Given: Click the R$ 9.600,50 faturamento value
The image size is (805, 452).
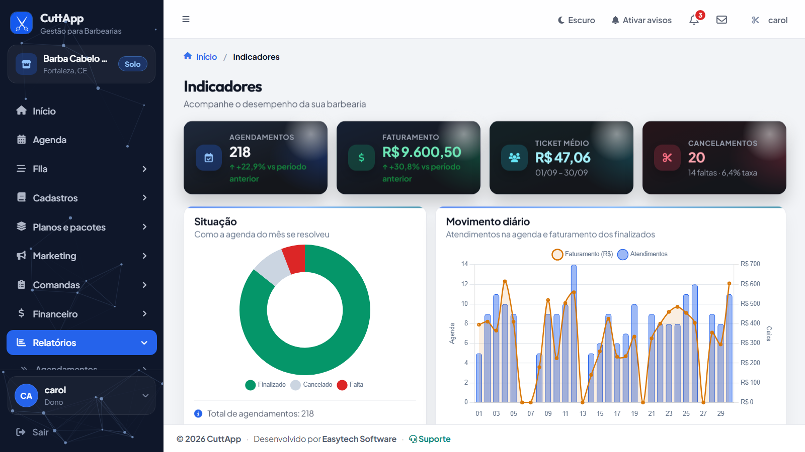Looking at the screenshot, I should click(x=422, y=152).
